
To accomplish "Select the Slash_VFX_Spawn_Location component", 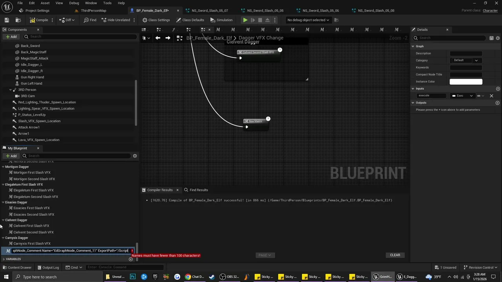I will 39,121.
